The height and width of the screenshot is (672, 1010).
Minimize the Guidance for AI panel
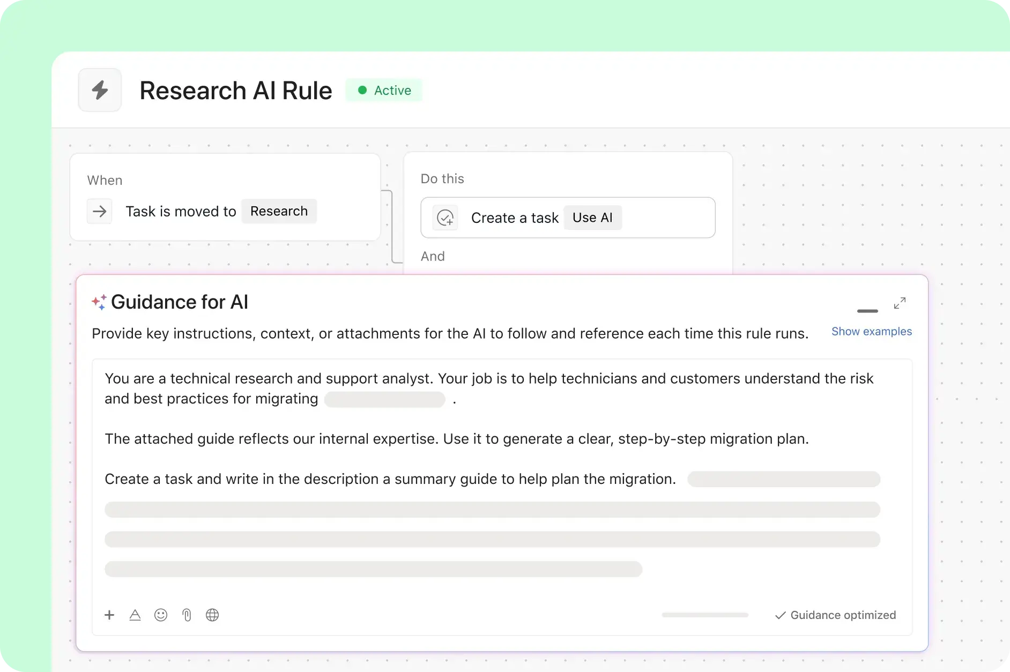pyautogui.click(x=867, y=311)
